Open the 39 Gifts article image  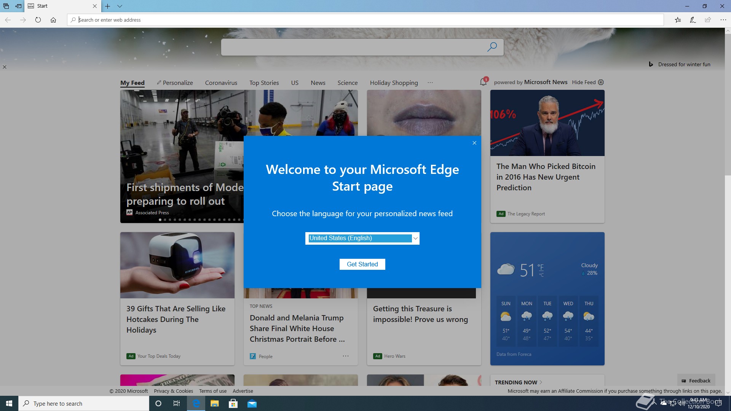177,265
